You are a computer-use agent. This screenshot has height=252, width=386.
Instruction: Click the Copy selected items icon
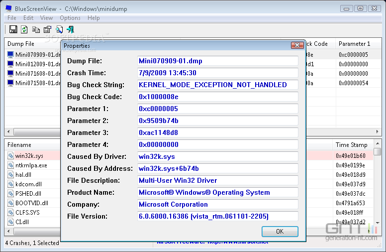pyautogui.click(x=36, y=29)
